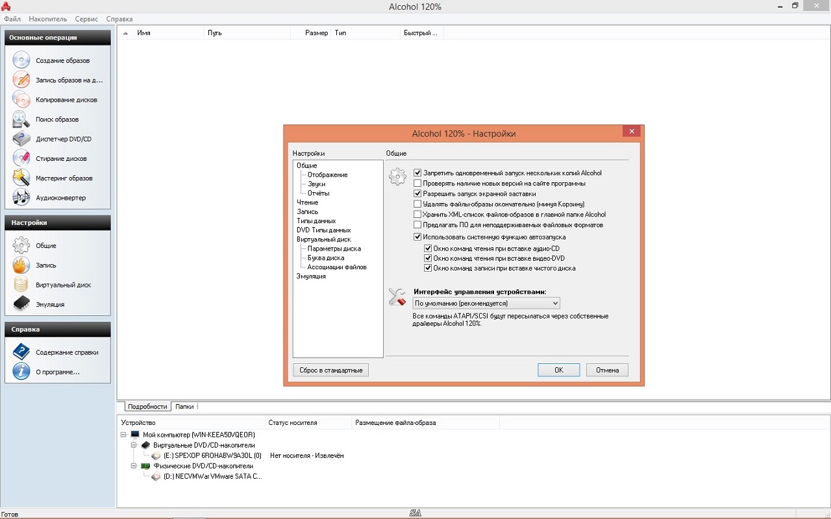
Task: Click the Отмена button
Action: click(607, 370)
